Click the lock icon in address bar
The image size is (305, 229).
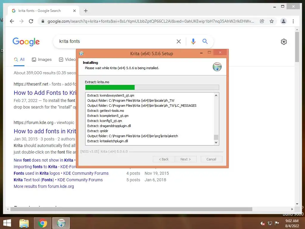(x=43, y=21)
